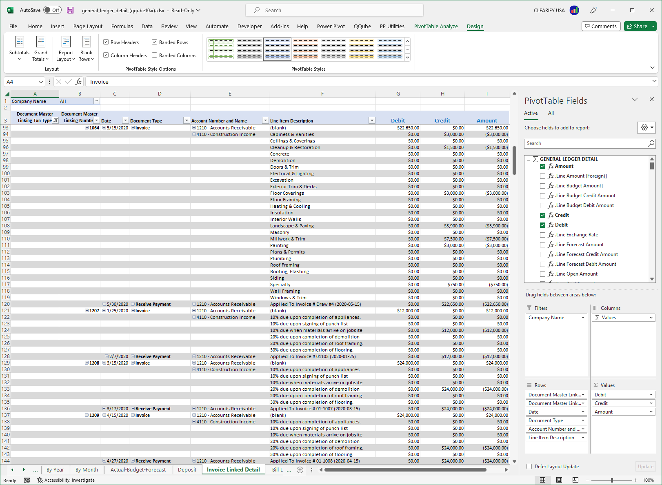Switch to the By Month sheet tab
This screenshot has width=662, height=485.
pyautogui.click(x=87, y=469)
